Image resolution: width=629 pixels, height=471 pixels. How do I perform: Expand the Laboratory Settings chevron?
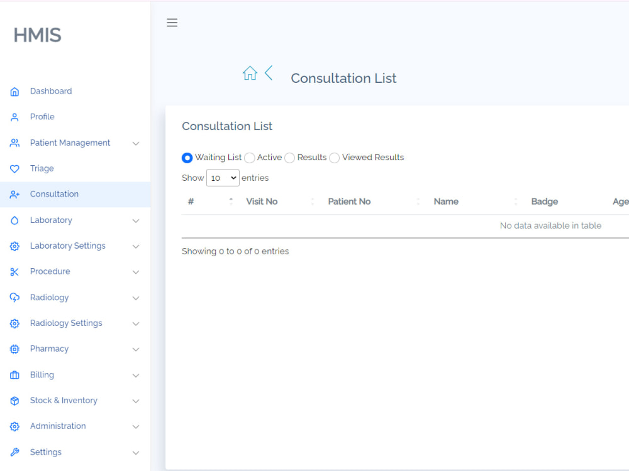[x=136, y=246]
